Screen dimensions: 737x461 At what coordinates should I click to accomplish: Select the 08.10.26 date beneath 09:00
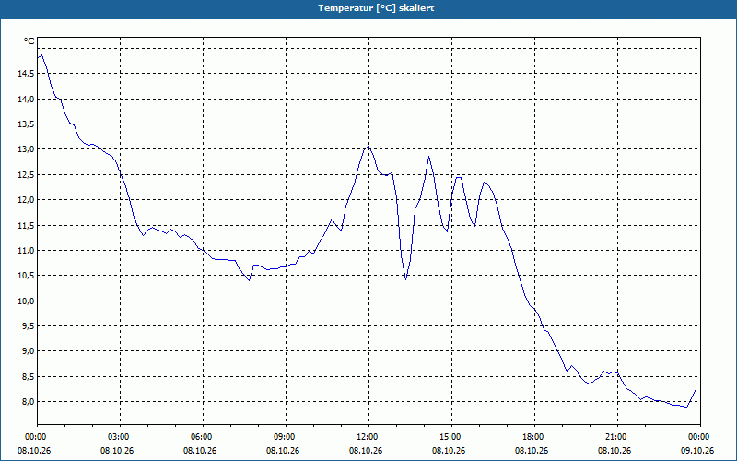[283, 451]
